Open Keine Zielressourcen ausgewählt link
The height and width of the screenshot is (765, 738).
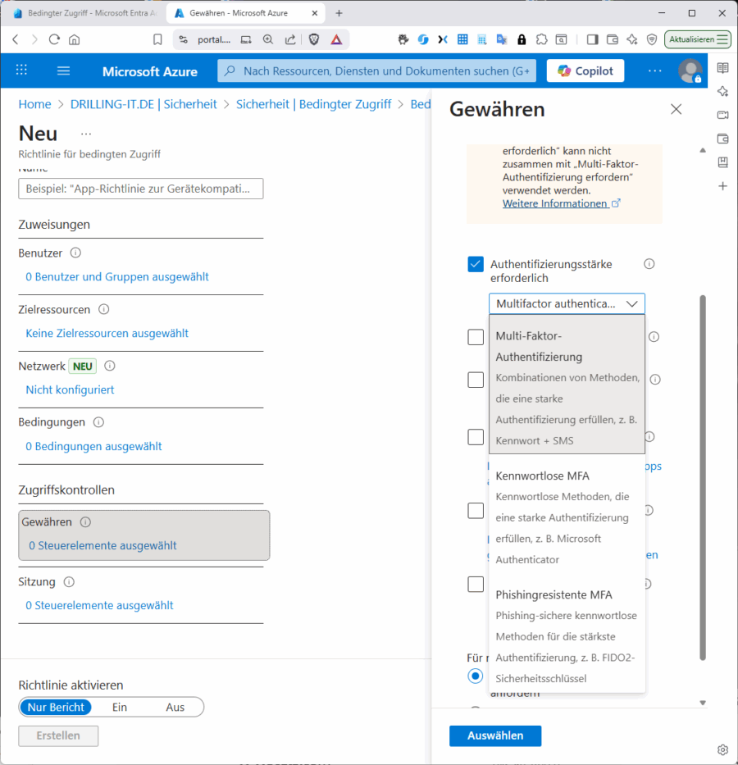coord(107,333)
